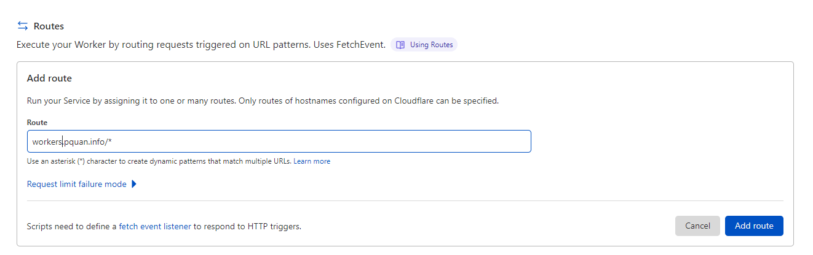This screenshot has height=255, width=813.
Task: Expand the Request limit failure mode text
Action: [77, 184]
